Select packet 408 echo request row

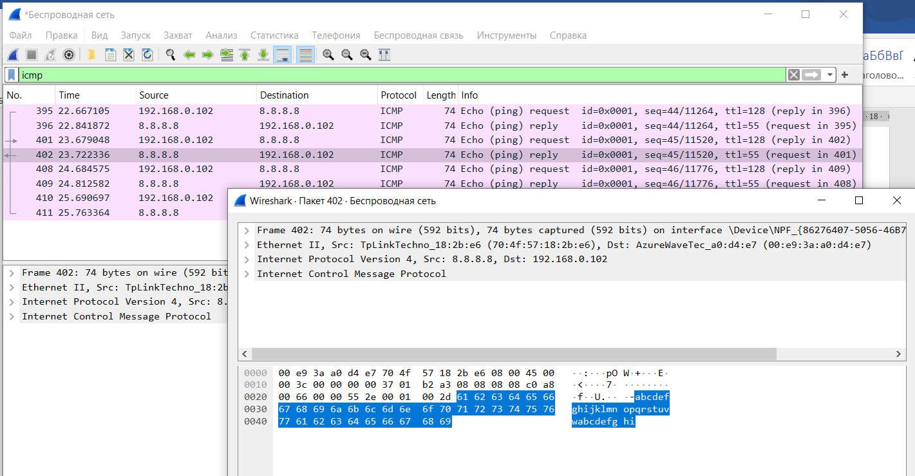(432, 169)
